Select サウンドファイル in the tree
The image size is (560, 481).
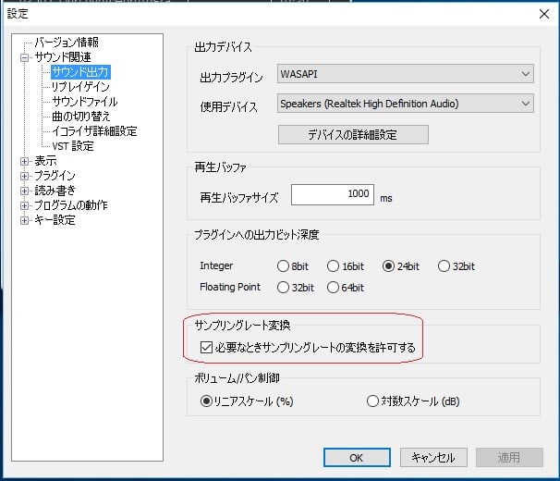[x=85, y=102]
